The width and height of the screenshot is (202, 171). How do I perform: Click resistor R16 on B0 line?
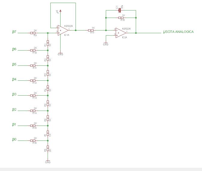[x=33, y=141]
